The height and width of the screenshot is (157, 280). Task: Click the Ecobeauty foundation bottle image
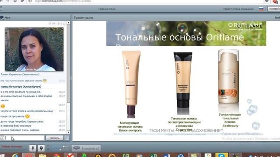[x=228, y=76]
